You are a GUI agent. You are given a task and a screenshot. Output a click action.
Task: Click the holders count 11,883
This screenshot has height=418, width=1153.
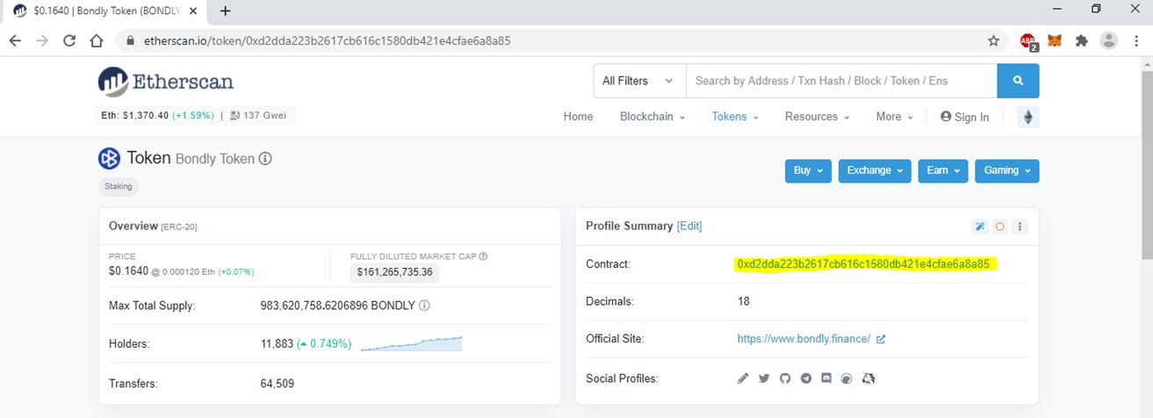coord(277,343)
